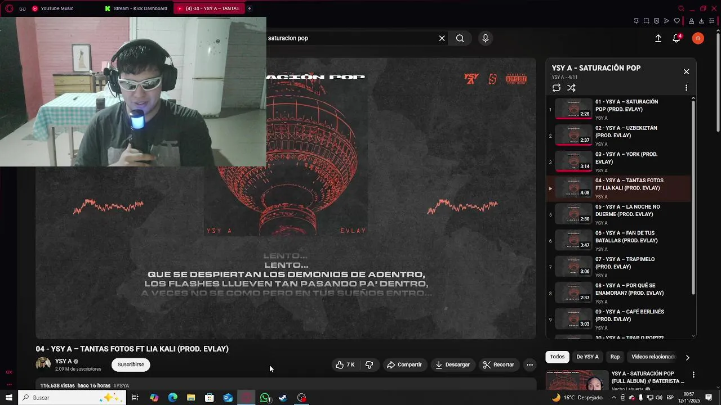The image size is (721, 405).
Task: Toggle loop playlist
Action: click(557, 88)
